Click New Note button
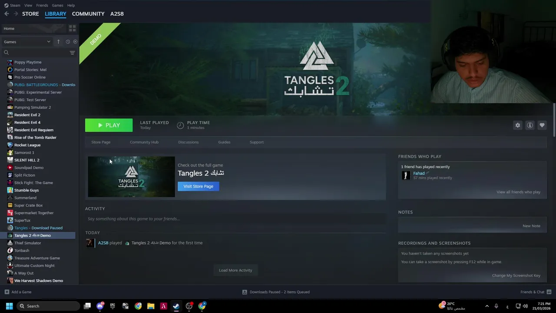Image resolution: width=556 pixels, height=313 pixels. (531, 226)
